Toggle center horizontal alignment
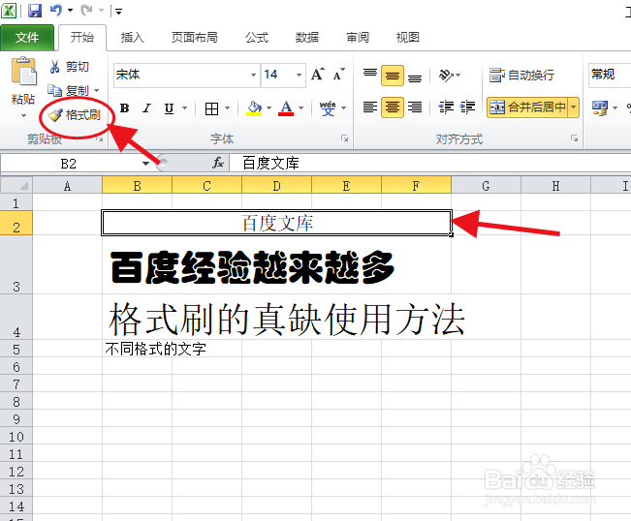Screen dimensions: 631x521 pos(393,107)
